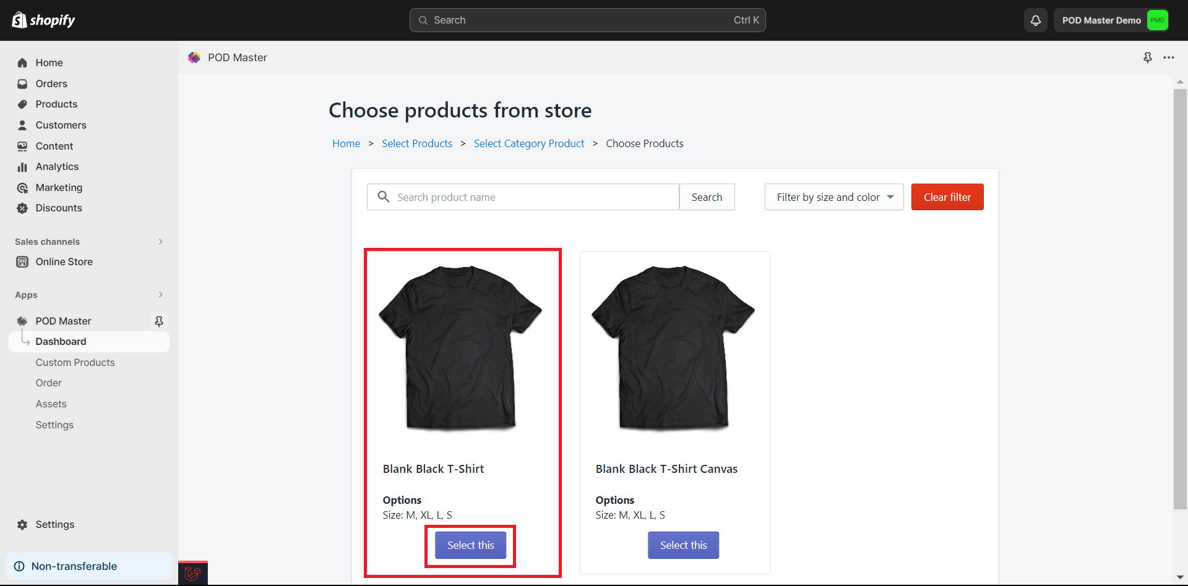Click the Settings gear icon

click(x=22, y=524)
